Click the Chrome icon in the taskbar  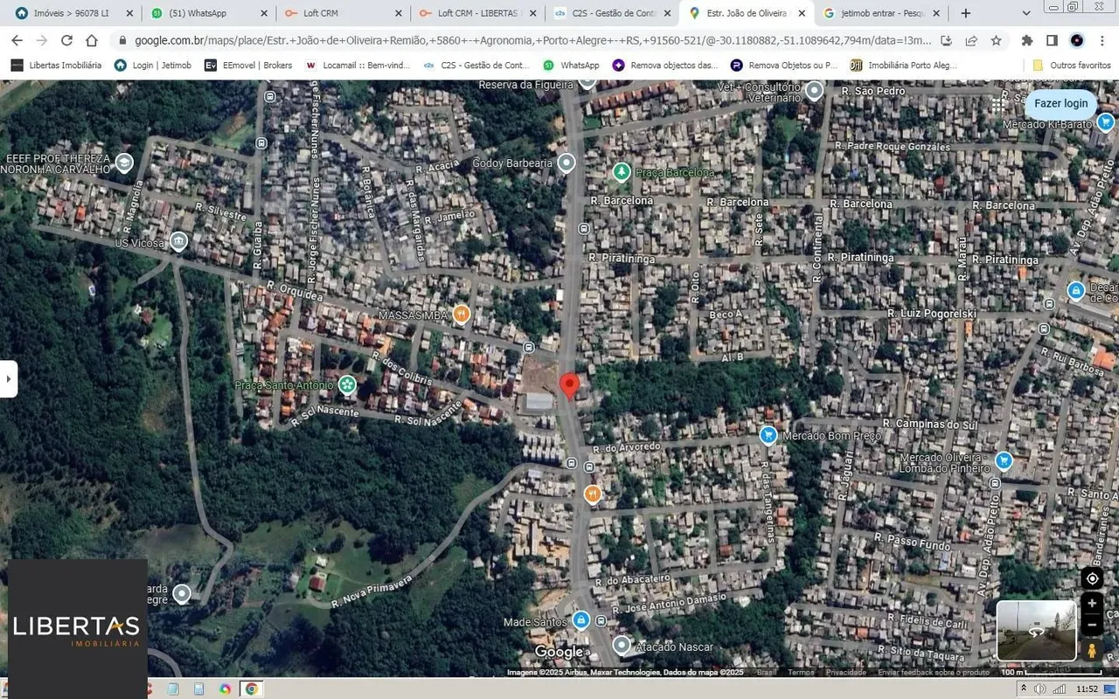(x=251, y=689)
